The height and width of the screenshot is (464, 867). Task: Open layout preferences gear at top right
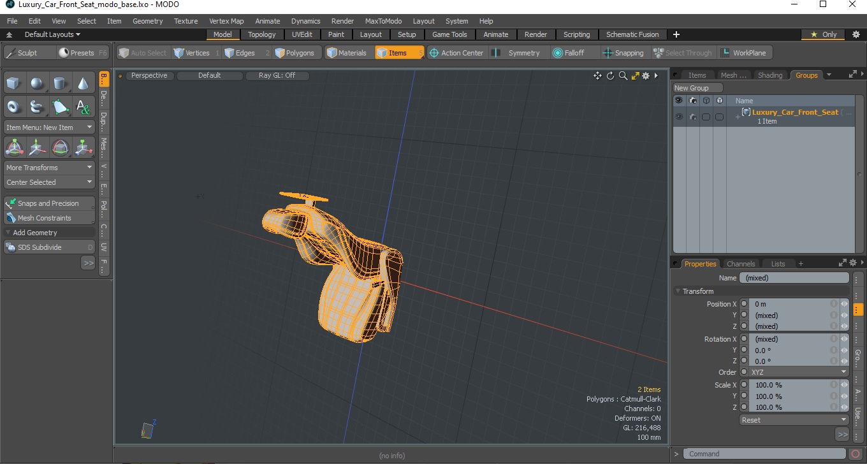856,34
